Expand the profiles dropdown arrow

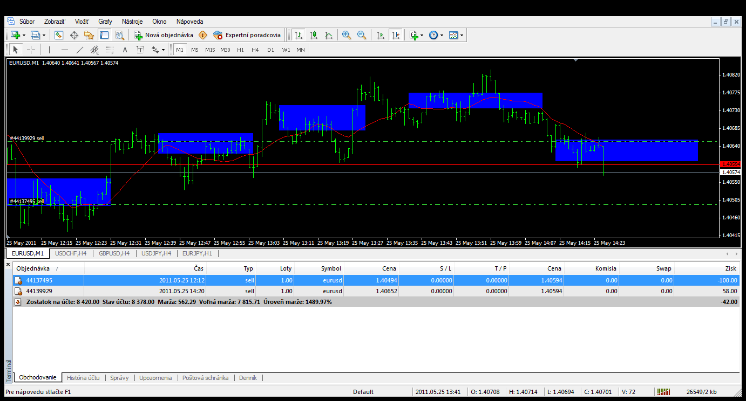tap(44, 35)
